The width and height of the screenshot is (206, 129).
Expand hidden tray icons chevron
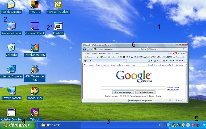pos(169,125)
